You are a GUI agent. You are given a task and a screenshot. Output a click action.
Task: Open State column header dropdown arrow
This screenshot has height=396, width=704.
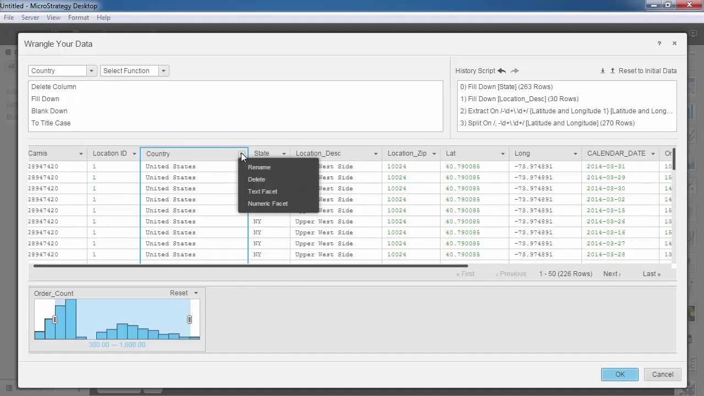284,154
